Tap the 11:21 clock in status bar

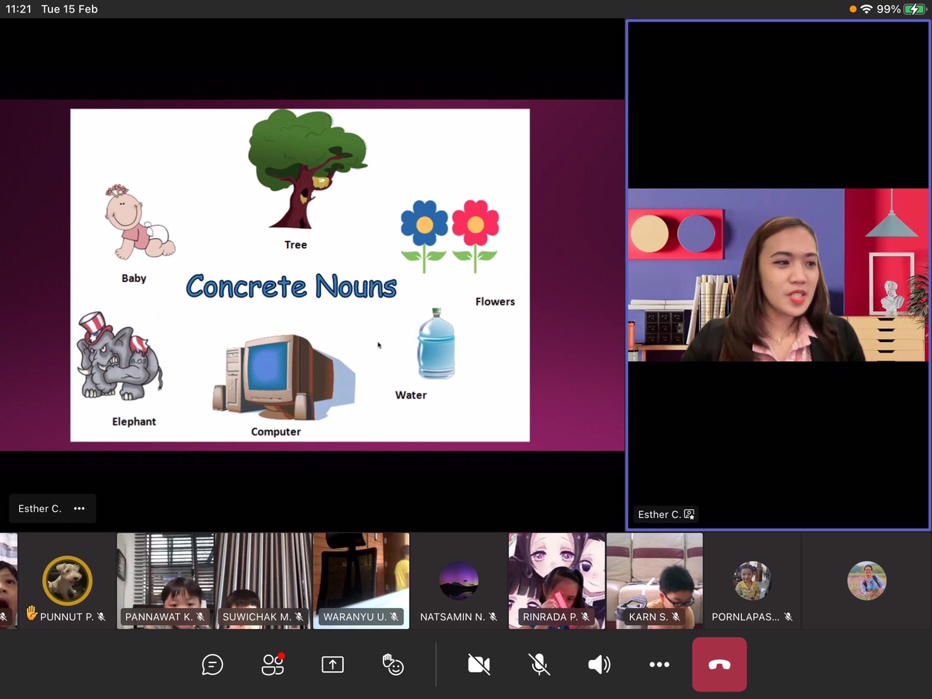[18, 9]
